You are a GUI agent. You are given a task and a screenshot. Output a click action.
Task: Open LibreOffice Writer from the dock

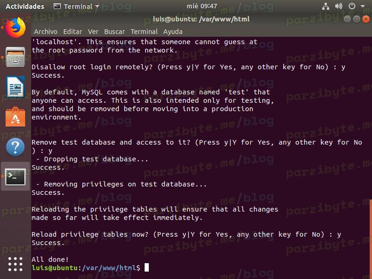[15, 87]
